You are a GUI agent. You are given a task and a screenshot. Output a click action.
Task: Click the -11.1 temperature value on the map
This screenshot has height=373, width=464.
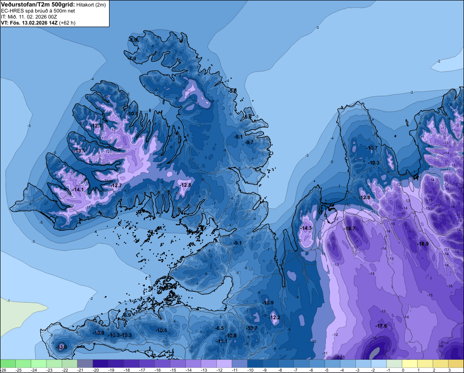(x=222, y=341)
